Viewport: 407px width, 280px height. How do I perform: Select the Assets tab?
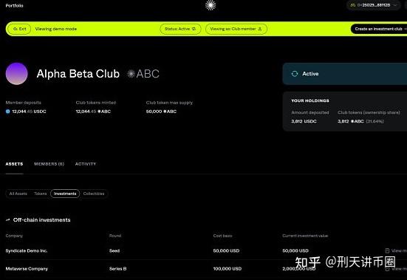point(14,164)
